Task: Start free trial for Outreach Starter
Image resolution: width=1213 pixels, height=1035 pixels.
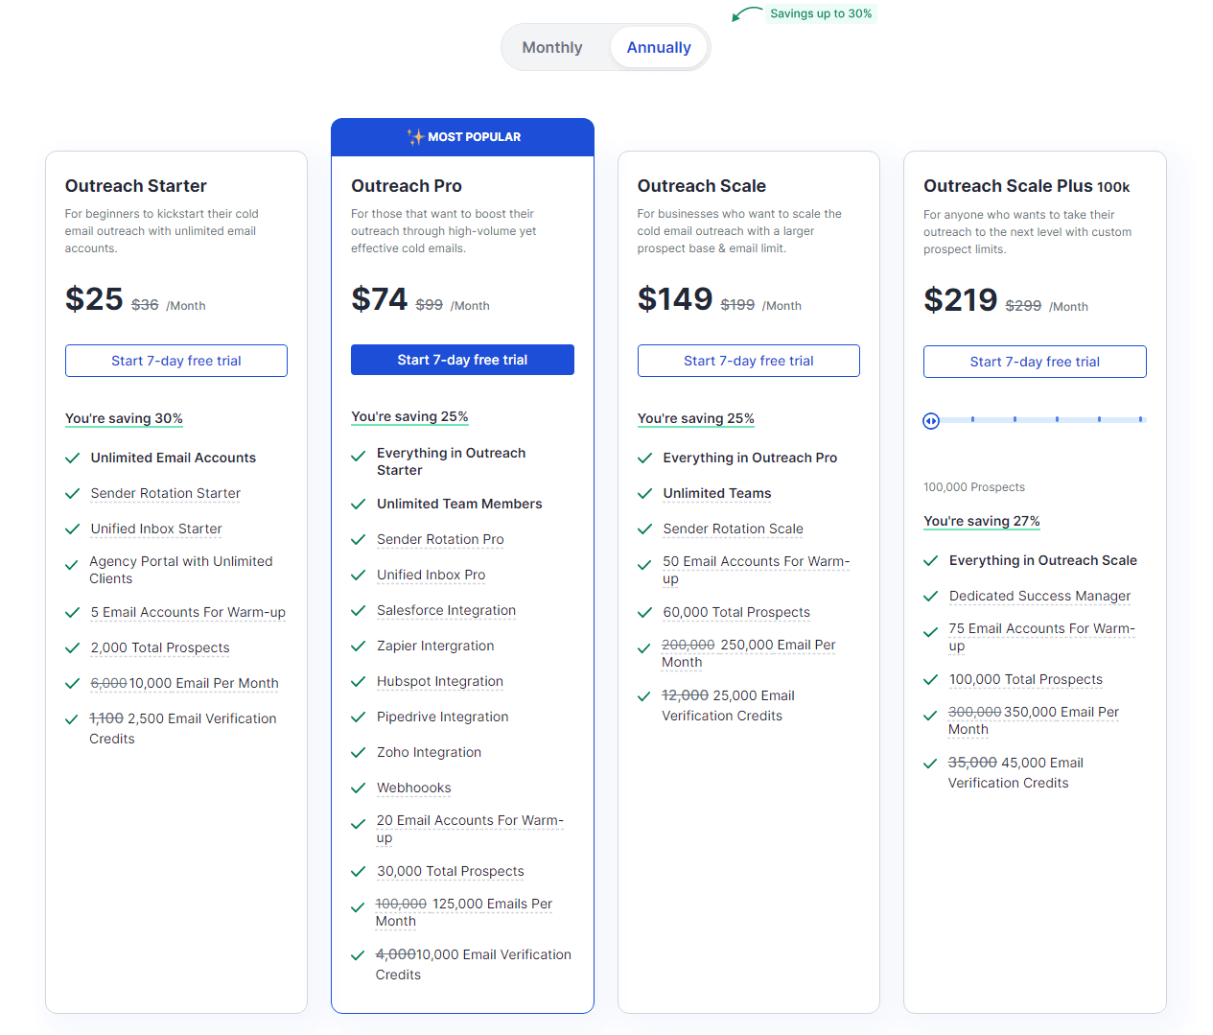Action: click(175, 360)
